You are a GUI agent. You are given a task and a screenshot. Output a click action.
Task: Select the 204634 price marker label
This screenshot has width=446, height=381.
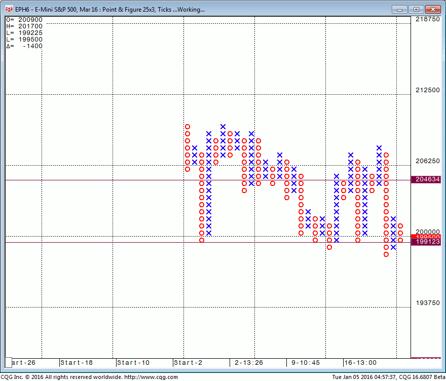point(428,179)
